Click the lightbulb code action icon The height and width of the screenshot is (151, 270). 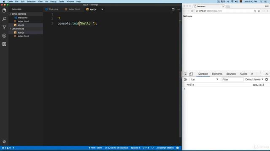[x=59, y=18]
